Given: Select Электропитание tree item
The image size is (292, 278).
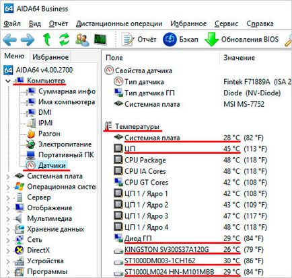Looking at the screenshot, I should [65, 144].
